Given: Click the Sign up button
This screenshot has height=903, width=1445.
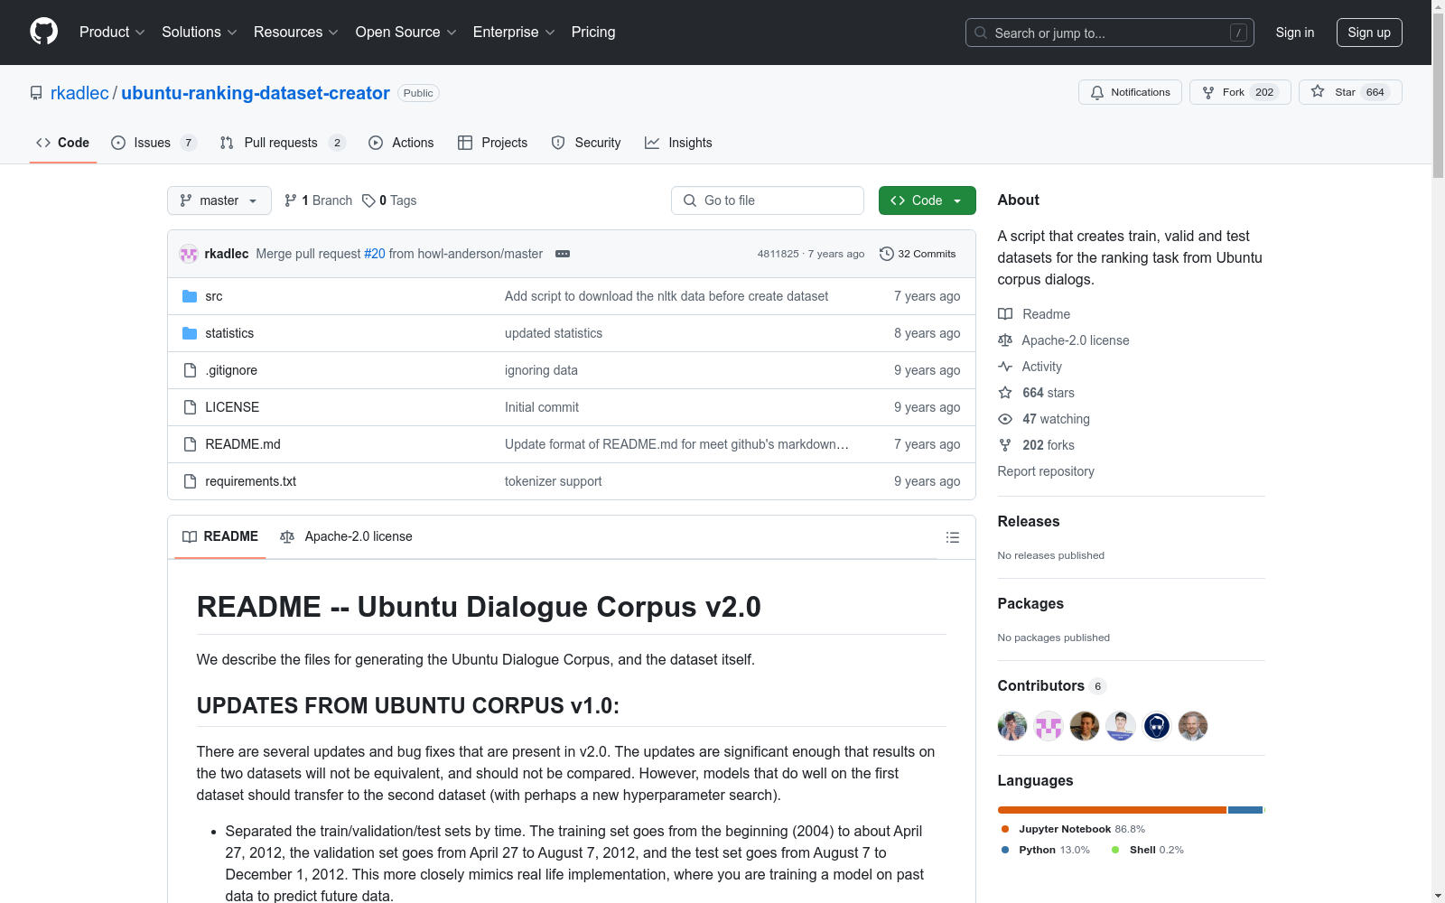Looking at the screenshot, I should pyautogui.click(x=1369, y=33).
